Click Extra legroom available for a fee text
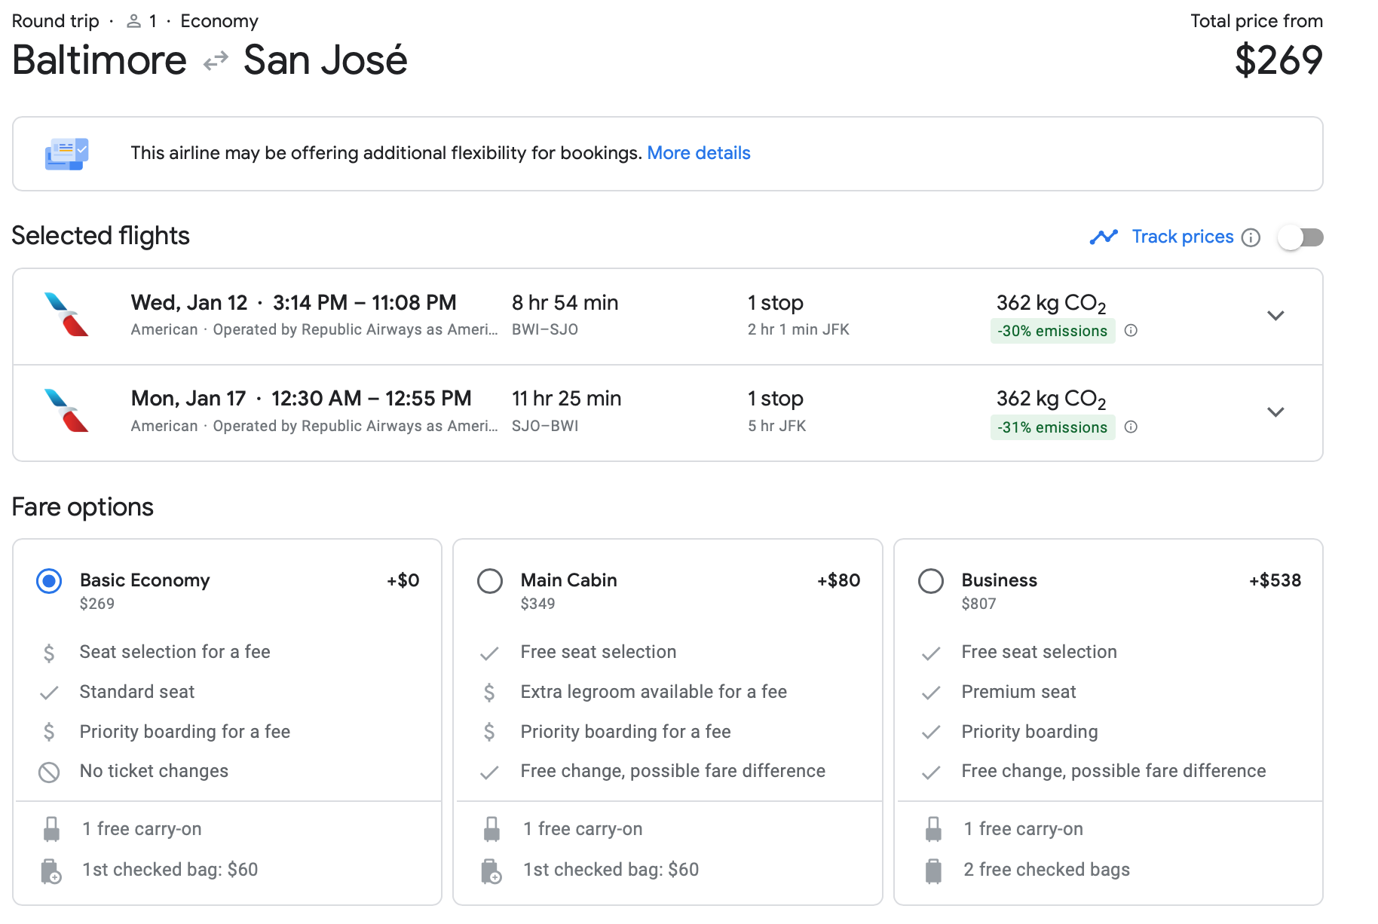The height and width of the screenshot is (924, 1378). pos(654,692)
